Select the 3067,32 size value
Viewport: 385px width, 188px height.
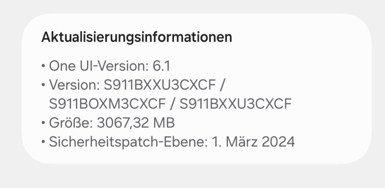click(x=122, y=123)
